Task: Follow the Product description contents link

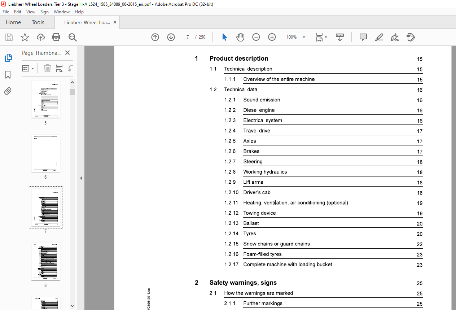Action: (x=239, y=58)
